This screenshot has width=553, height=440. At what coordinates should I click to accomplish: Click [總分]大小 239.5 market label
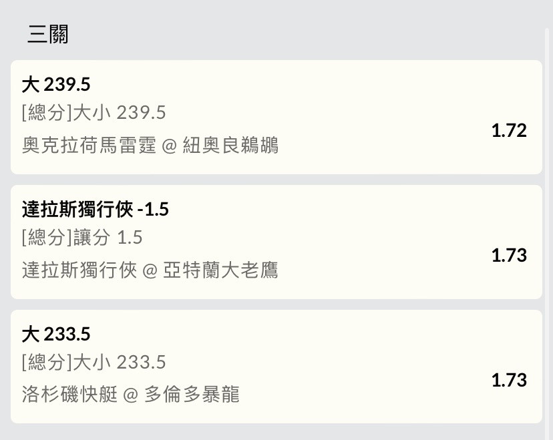coord(94,113)
